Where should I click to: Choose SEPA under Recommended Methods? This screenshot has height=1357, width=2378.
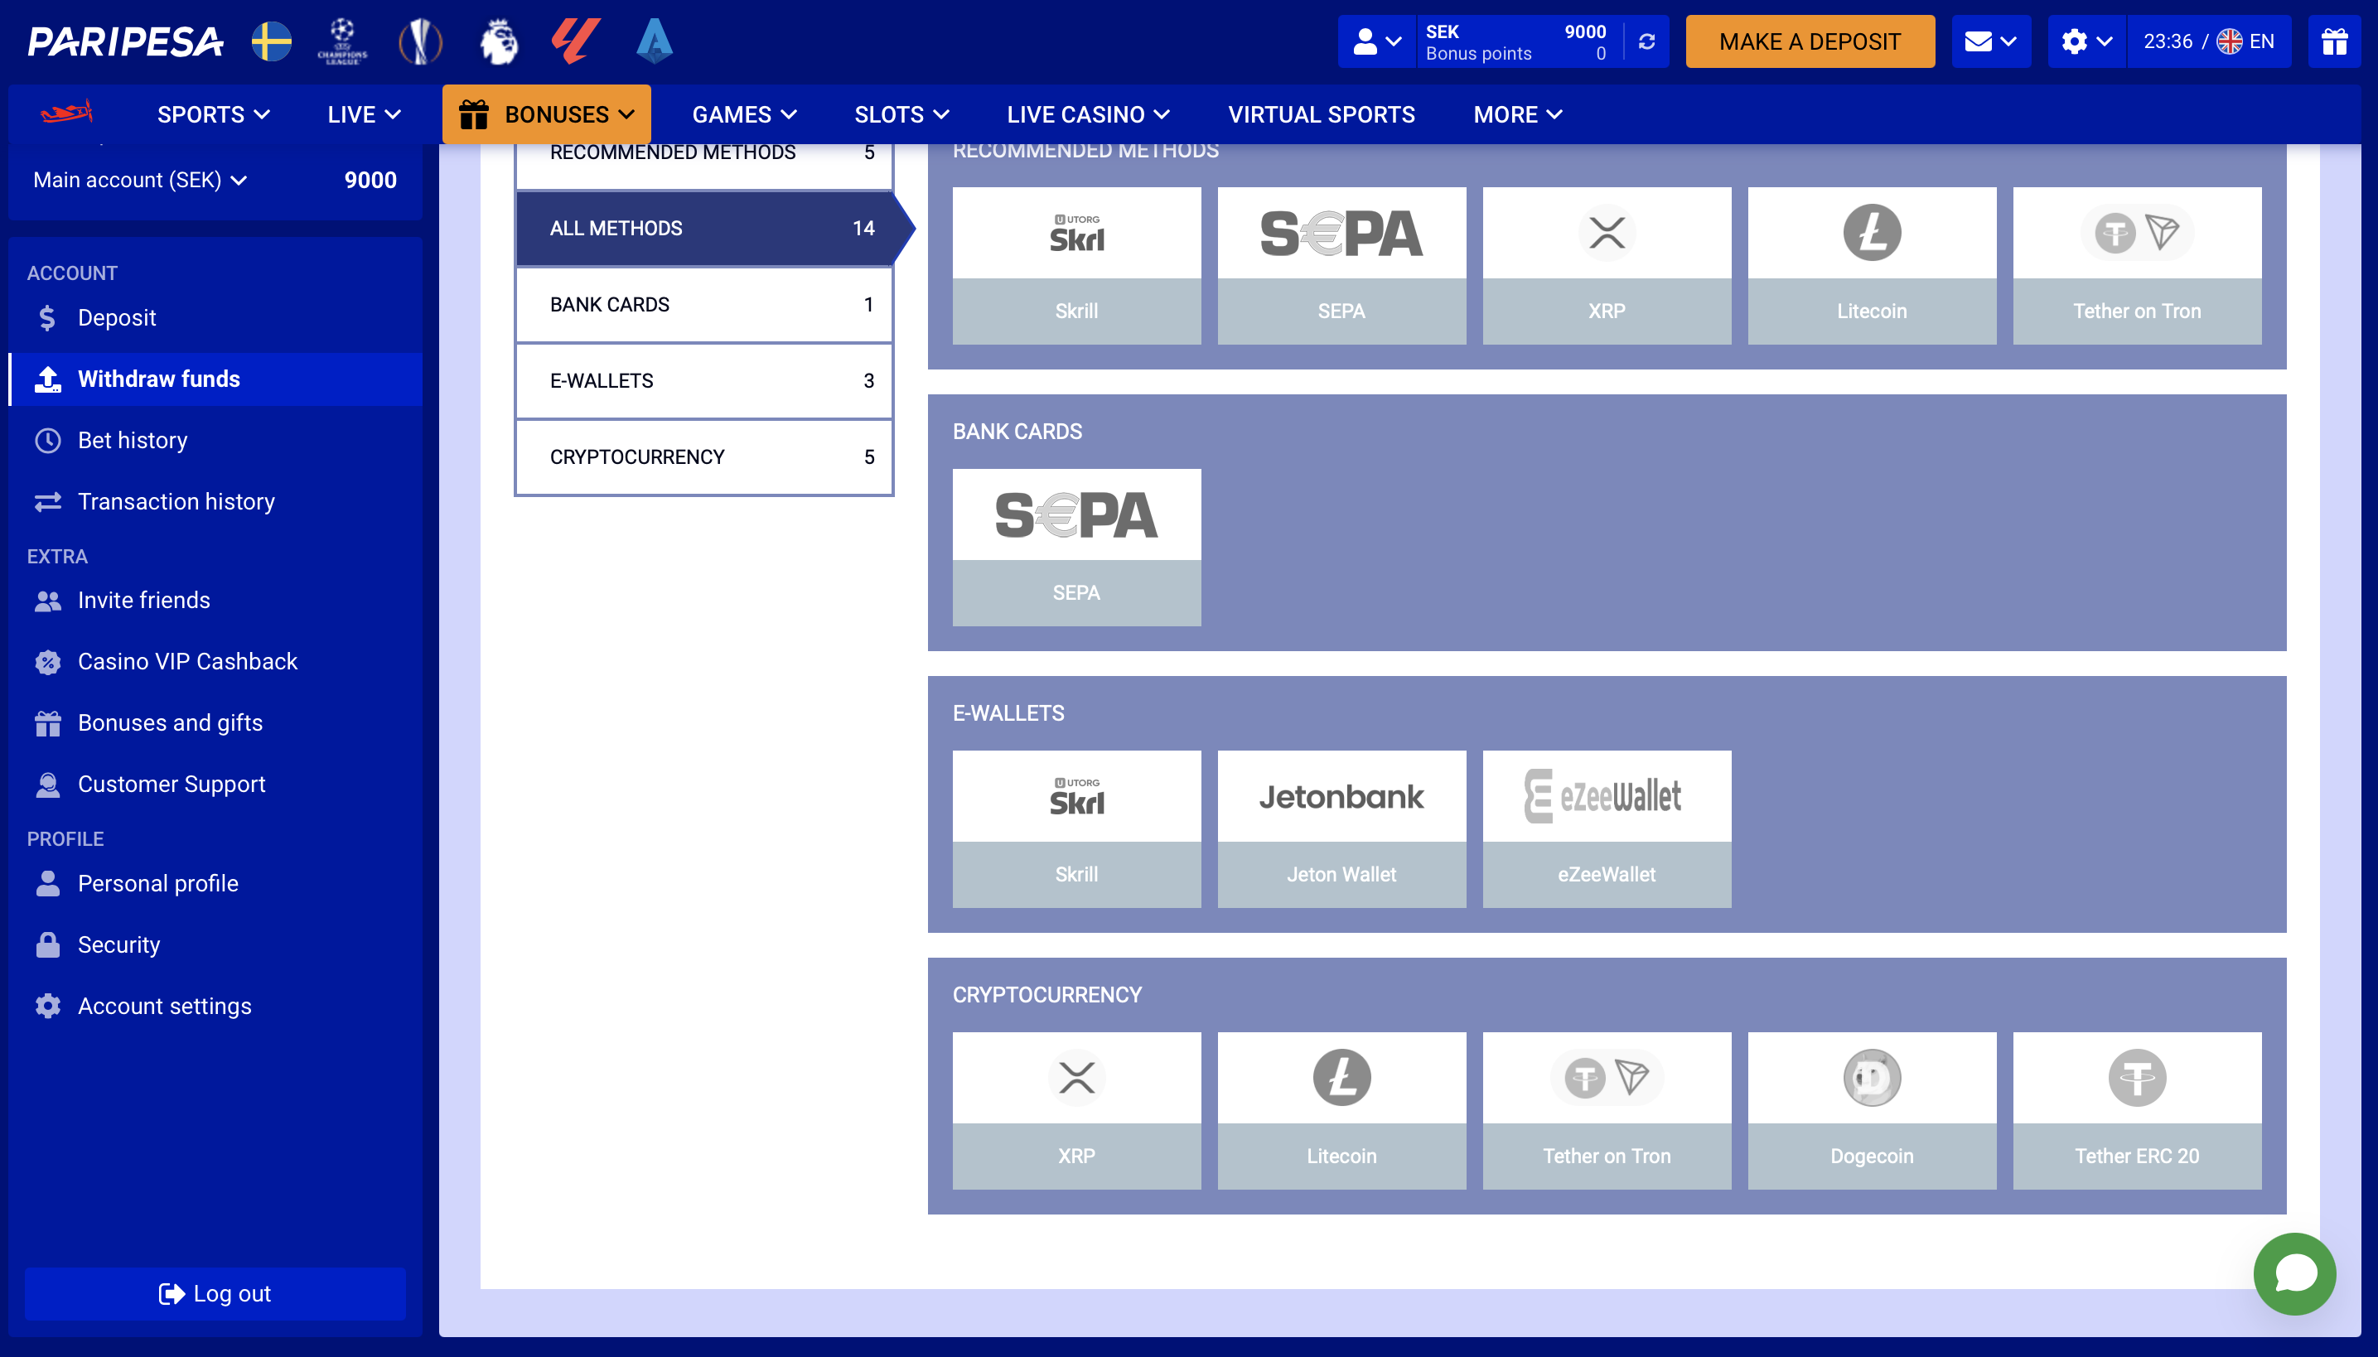1341,266
